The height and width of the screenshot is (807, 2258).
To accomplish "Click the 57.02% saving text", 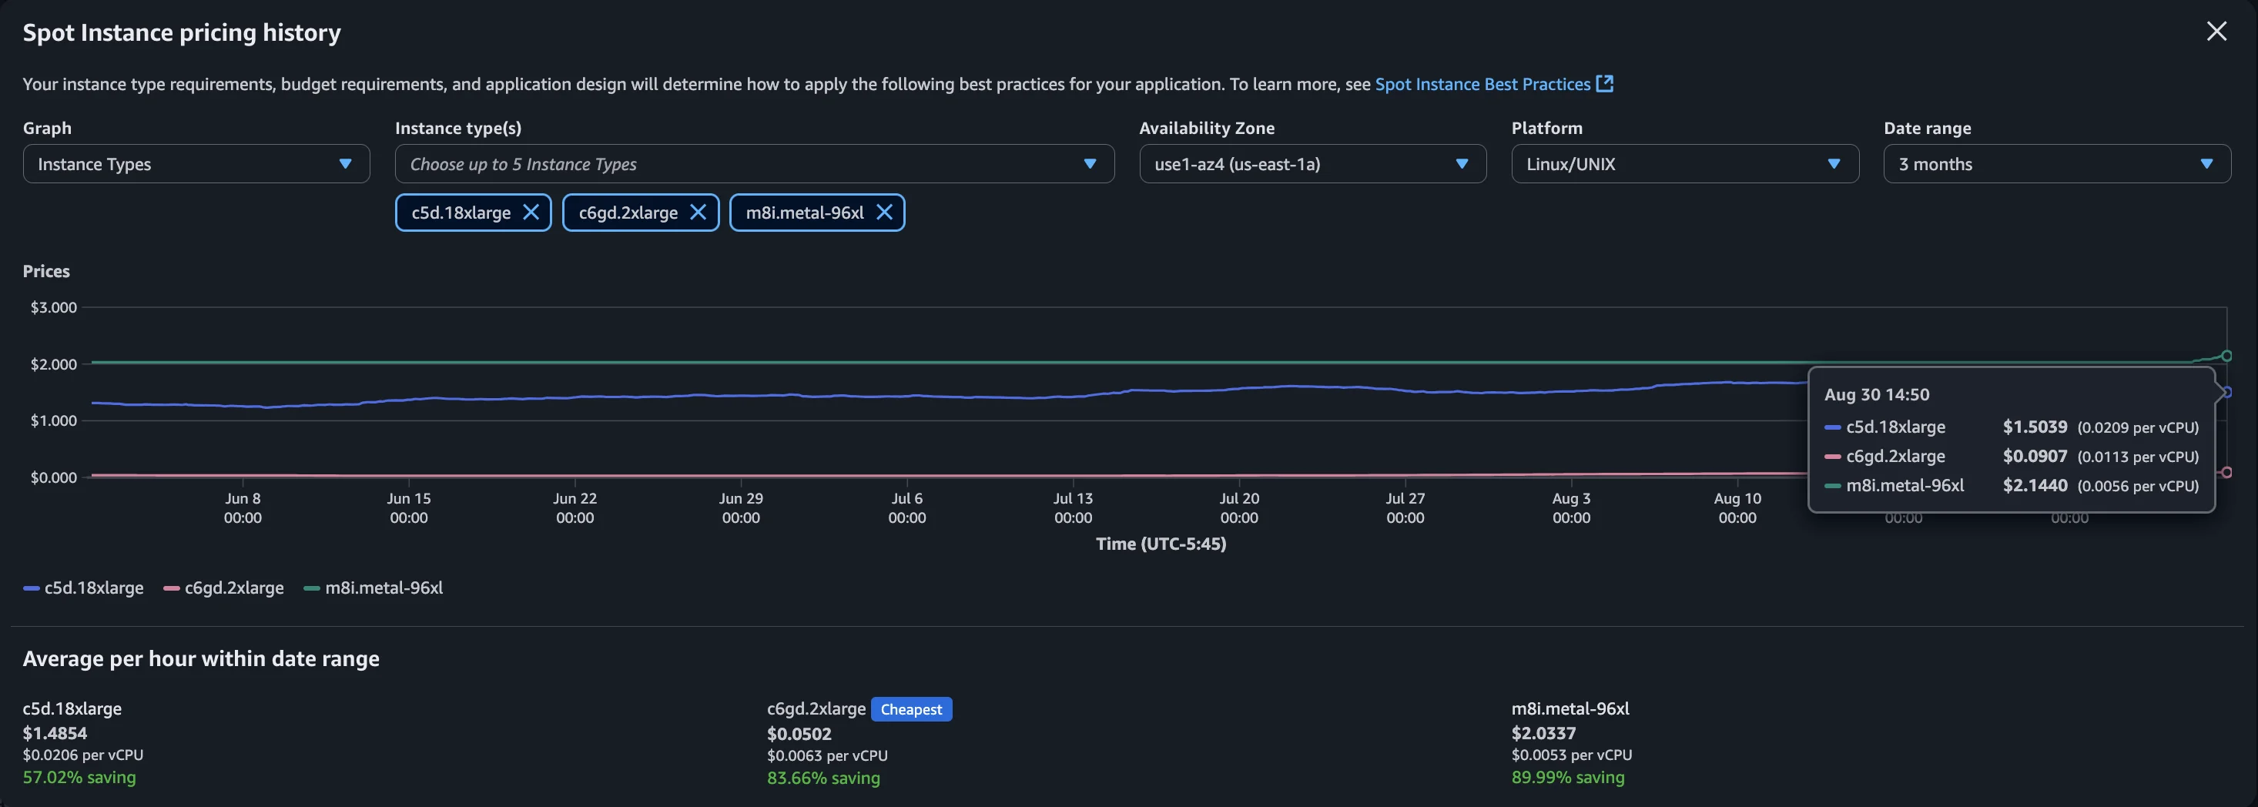I will [79, 777].
